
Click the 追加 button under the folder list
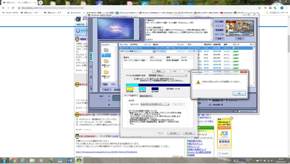pyautogui.click(x=105, y=84)
